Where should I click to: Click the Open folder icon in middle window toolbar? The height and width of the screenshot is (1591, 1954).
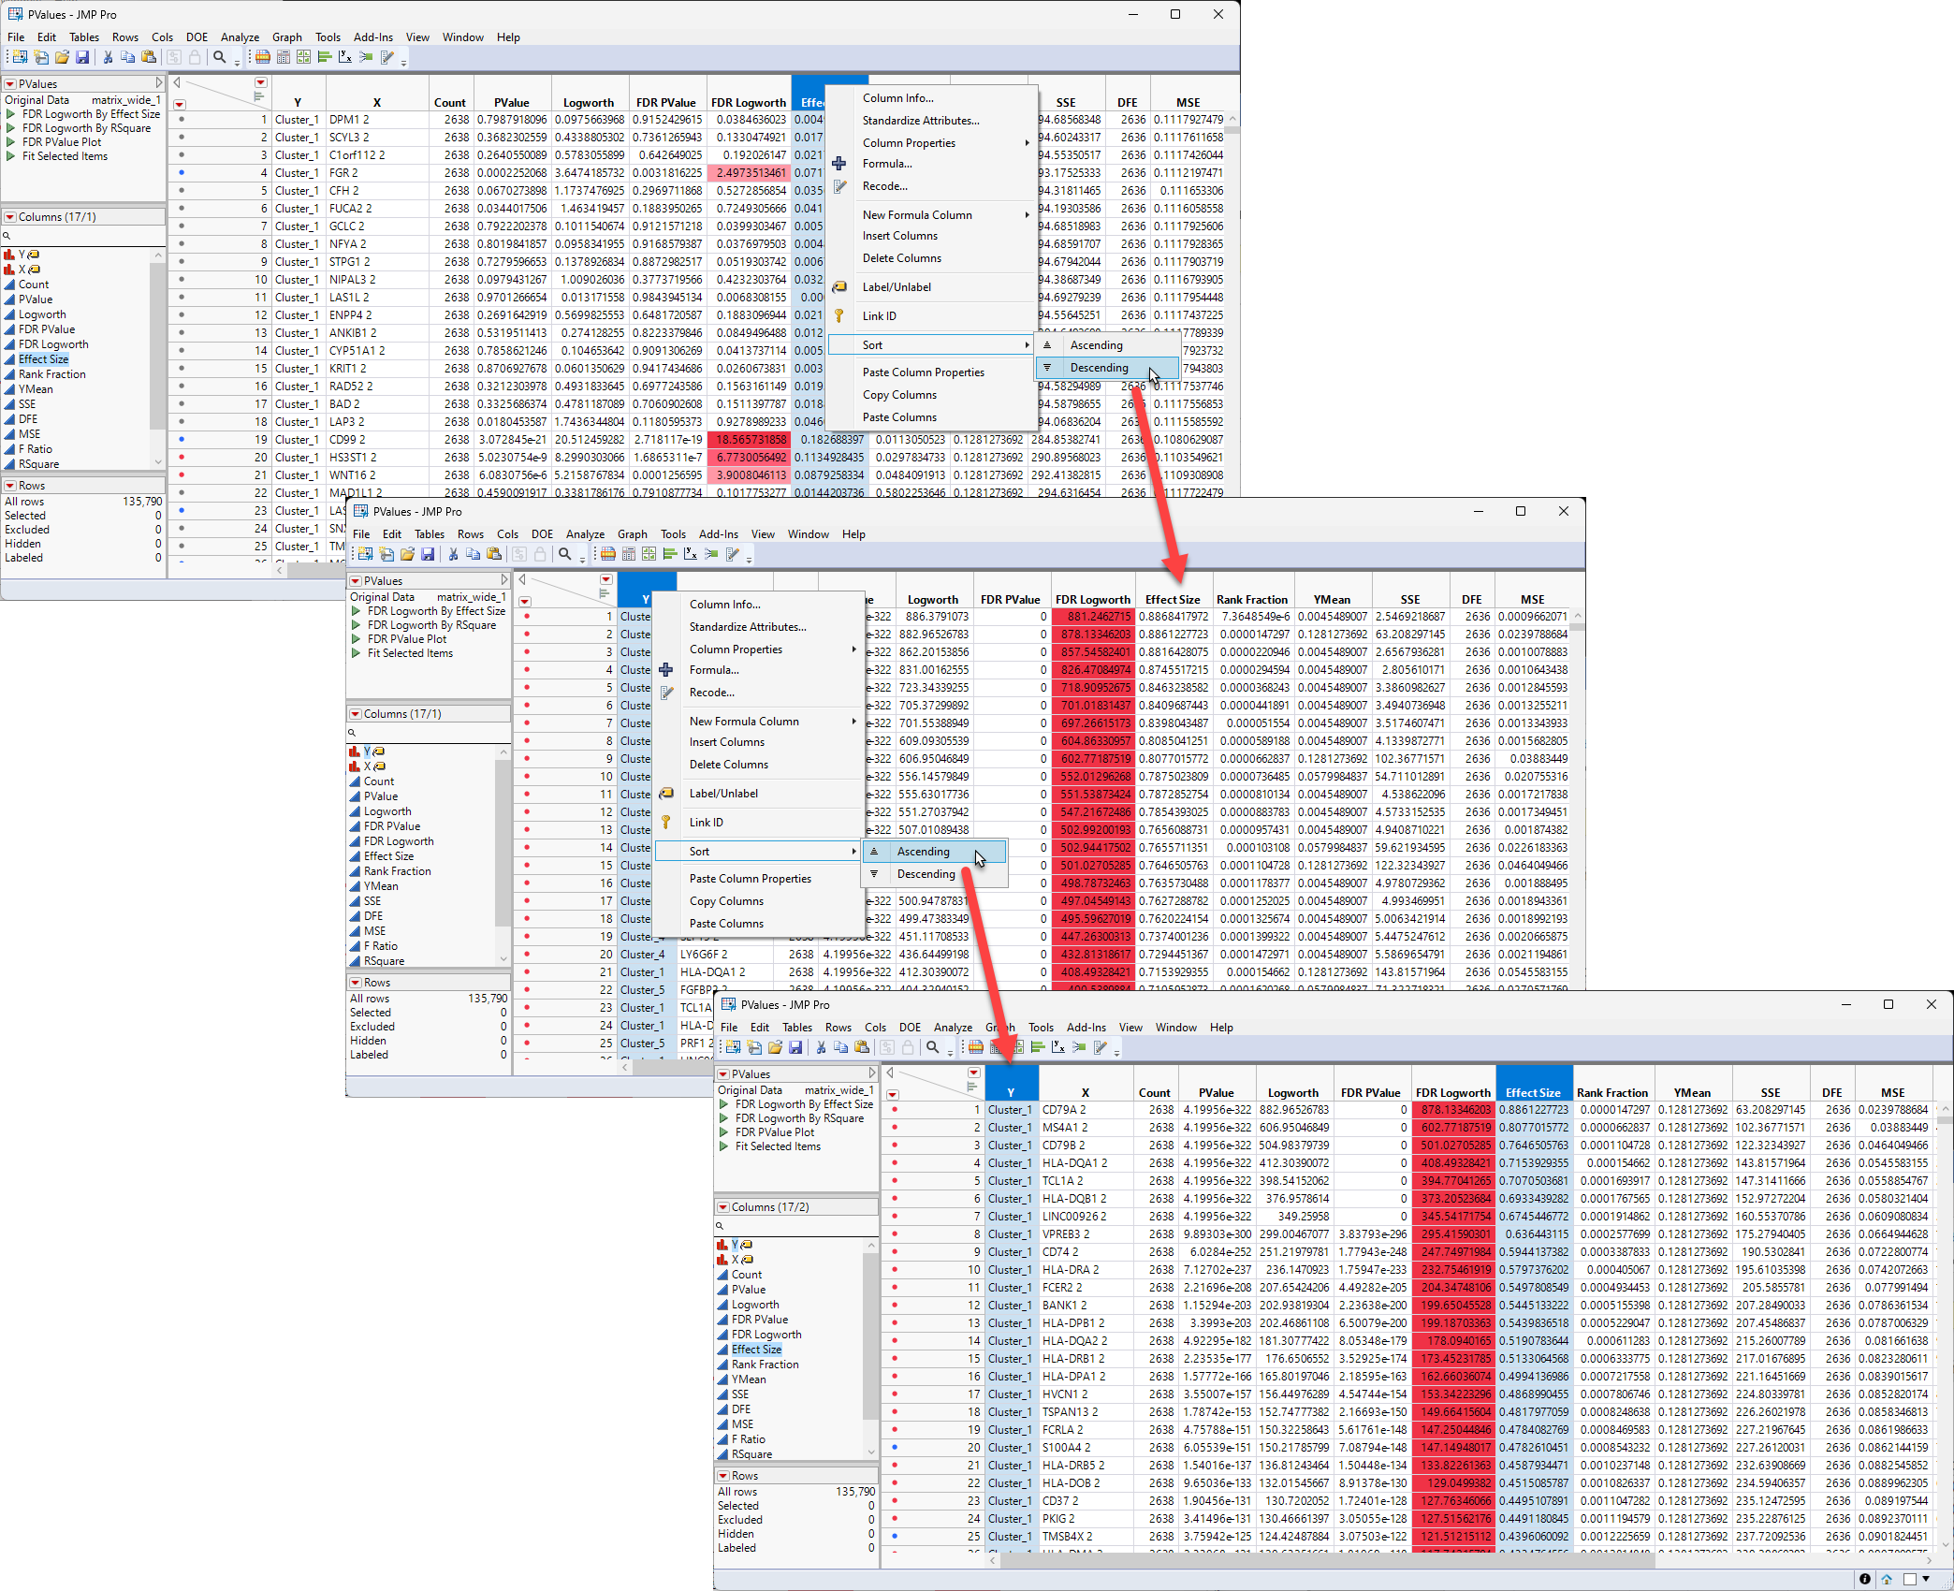pos(407,554)
